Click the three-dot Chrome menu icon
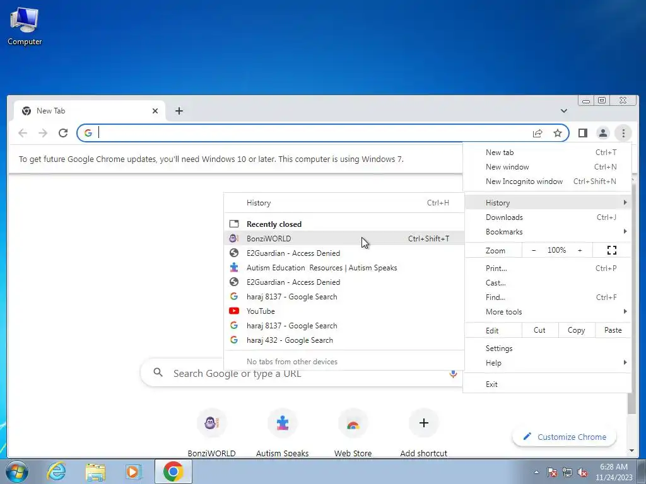Screen dimensions: 646x484 (623, 133)
